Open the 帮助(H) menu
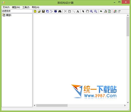Screen dimensions: 131x112 tap(36, 7)
